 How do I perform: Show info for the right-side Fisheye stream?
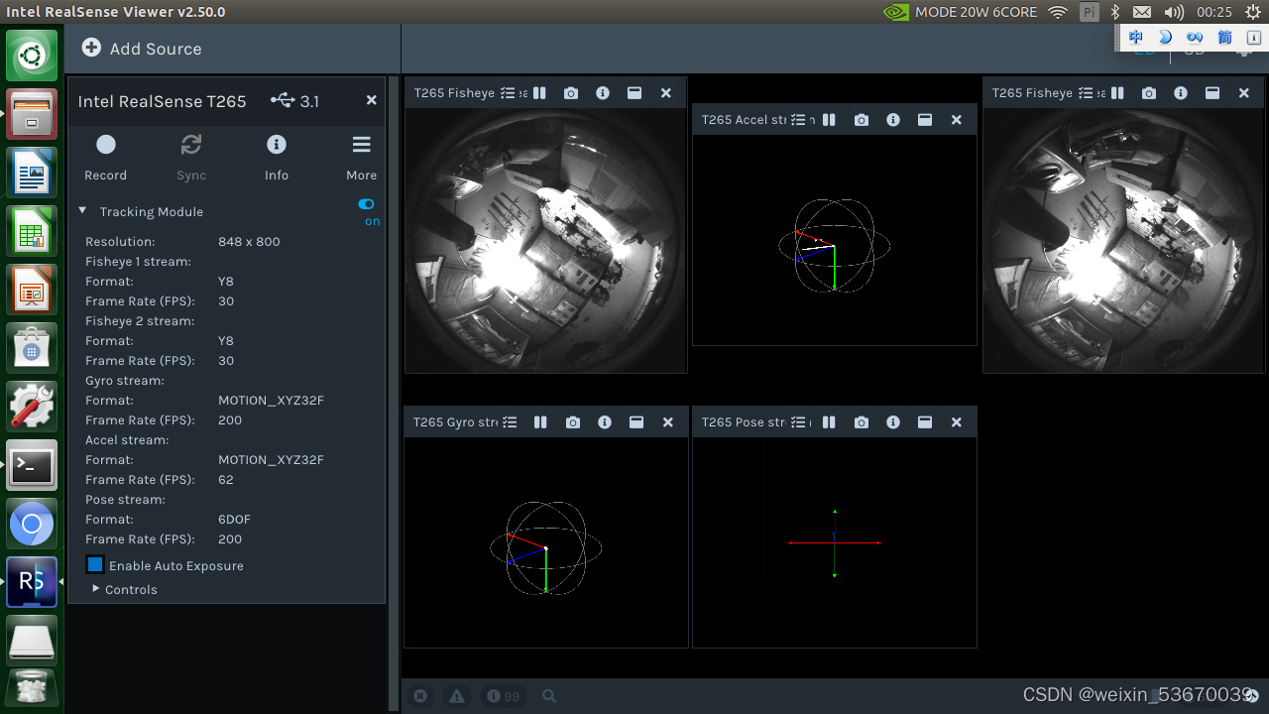coord(1181,92)
